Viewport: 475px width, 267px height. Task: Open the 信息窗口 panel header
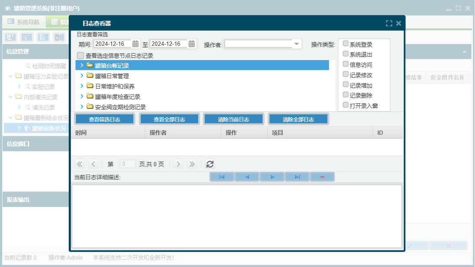pos(36,144)
